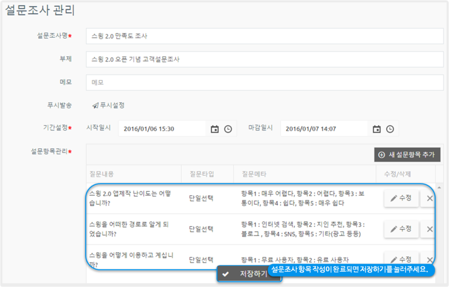Viewport: 449px width, 287px height.
Task: Click the 시작일시 date text field
Action: tap(162, 129)
